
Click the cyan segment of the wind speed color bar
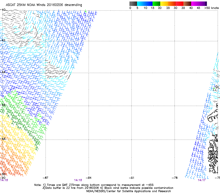pos(141,4)
